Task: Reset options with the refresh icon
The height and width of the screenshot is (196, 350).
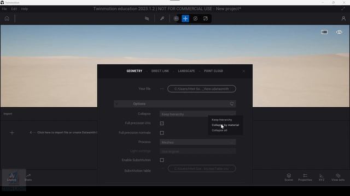Action: [x=232, y=104]
